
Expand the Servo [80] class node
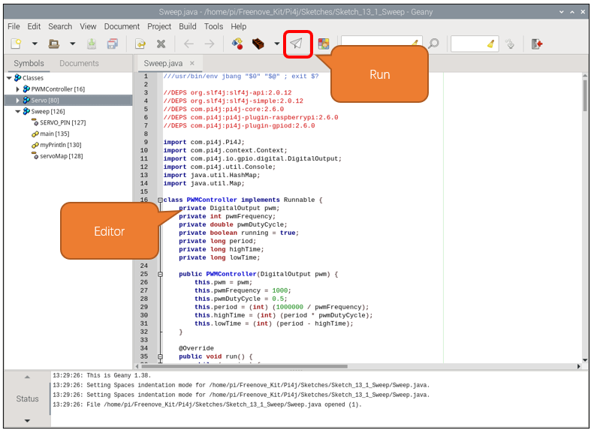(x=17, y=101)
